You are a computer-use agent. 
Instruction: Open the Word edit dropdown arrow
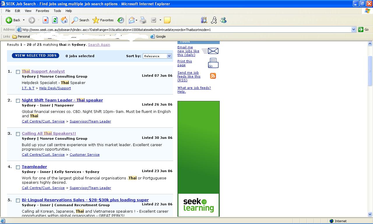(160, 20)
